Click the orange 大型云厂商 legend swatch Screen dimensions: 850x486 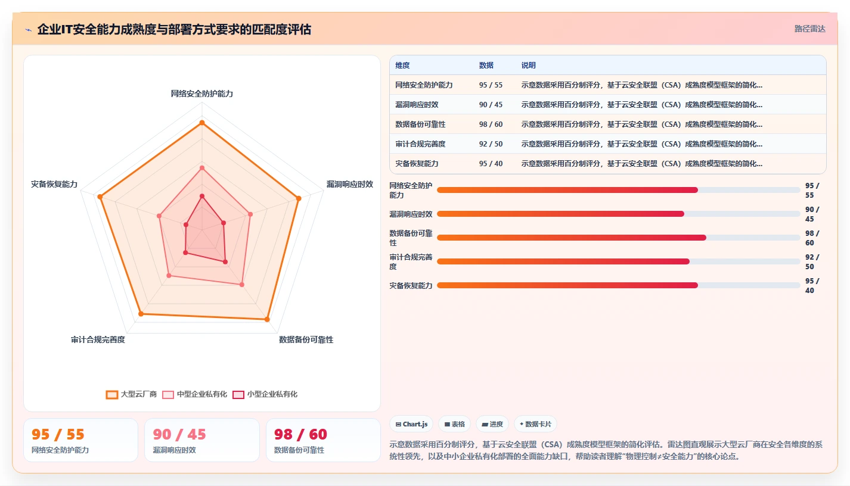coord(111,394)
